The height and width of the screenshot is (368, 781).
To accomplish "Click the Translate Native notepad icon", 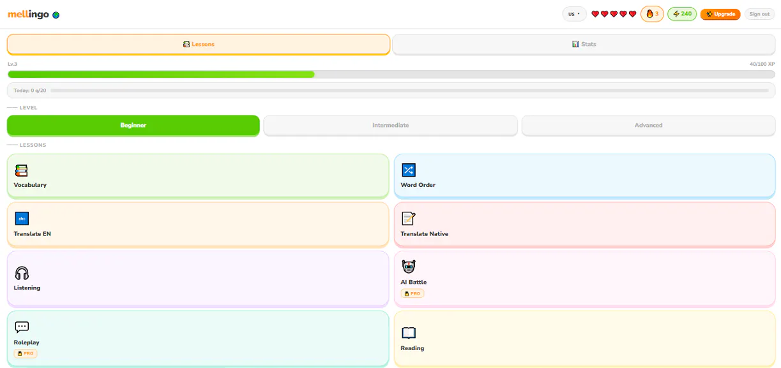I will click(409, 219).
